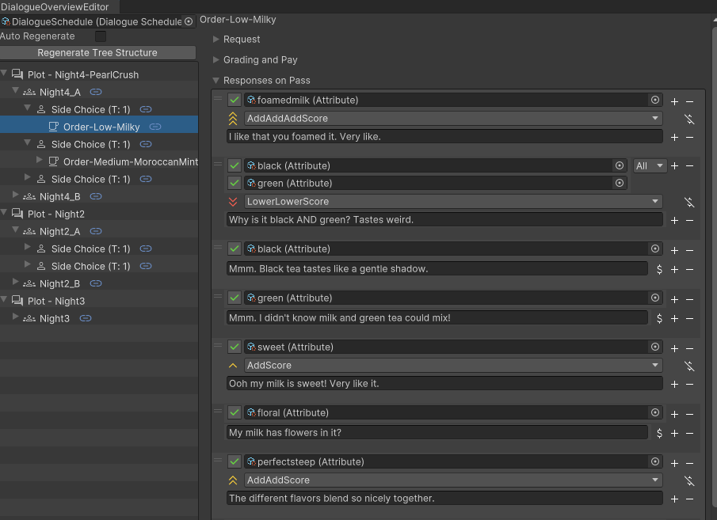Add pay effect to green tea milk response
Screen dimensions: 717x520
[x=659, y=318]
